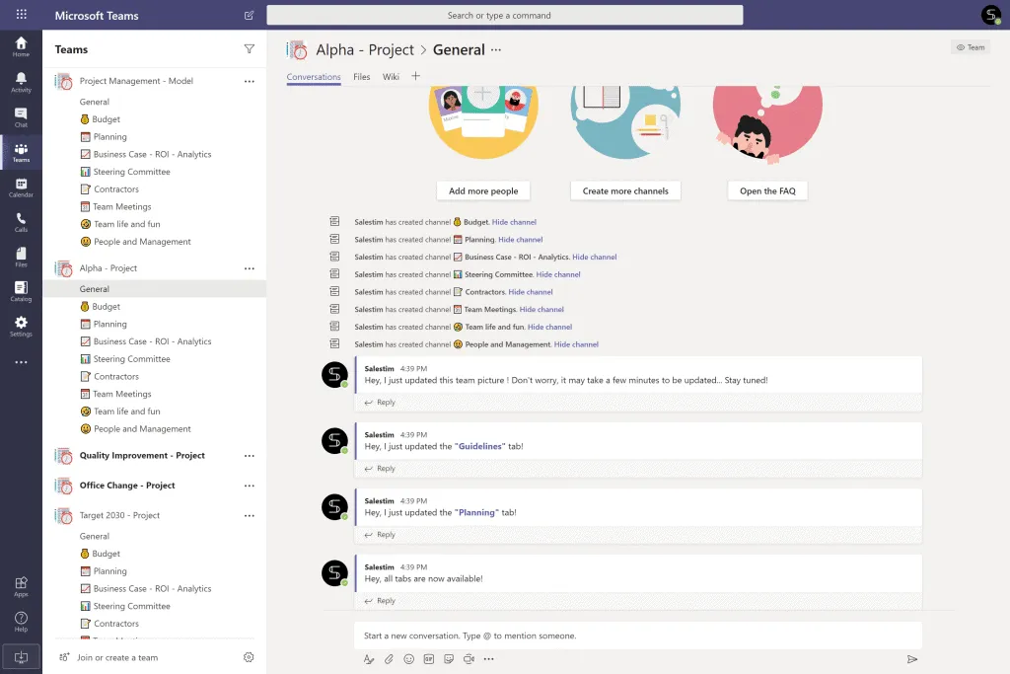Reply to the team picture message
The width and height of the screenshot is (1010, 674).
pos(381,402)
